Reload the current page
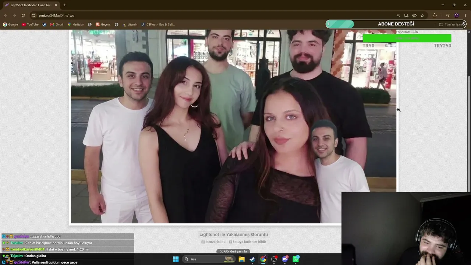The width and height of the screenshot is (471, 265). click(23, 15)
